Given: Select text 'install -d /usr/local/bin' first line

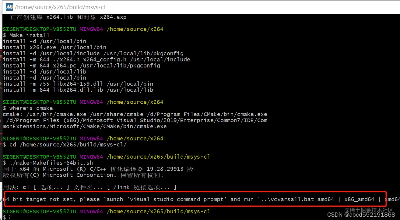Looking at the screenshot, I should click(44, 41).
